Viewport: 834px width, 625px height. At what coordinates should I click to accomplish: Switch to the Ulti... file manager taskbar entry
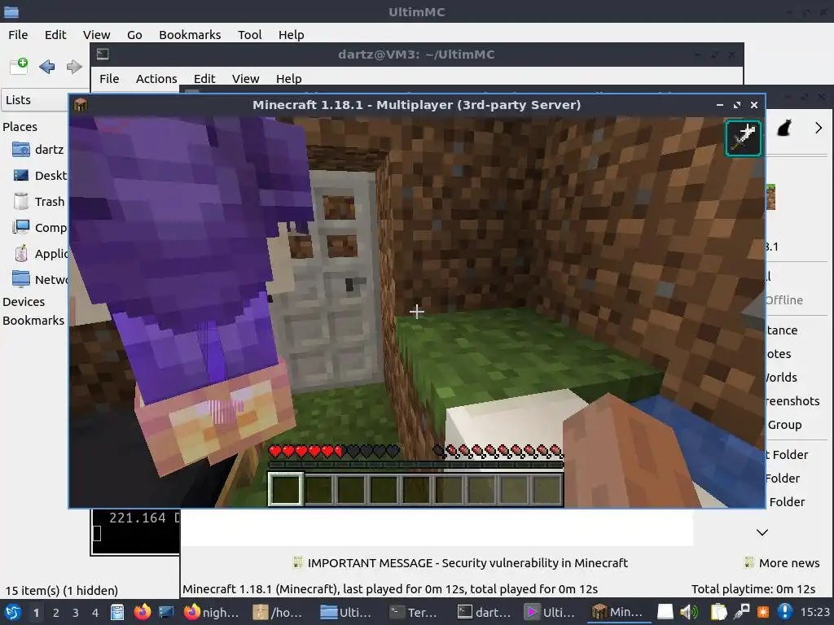[x=347, y=612]
